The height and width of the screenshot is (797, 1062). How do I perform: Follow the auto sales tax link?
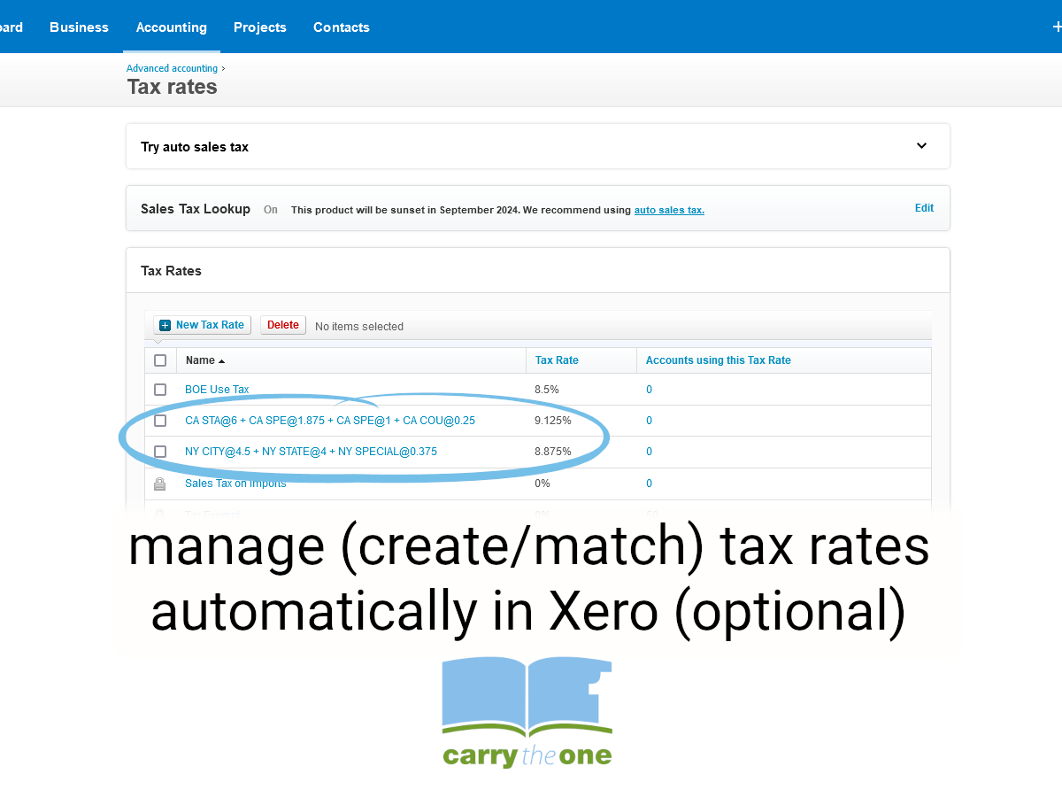[669, 210]
